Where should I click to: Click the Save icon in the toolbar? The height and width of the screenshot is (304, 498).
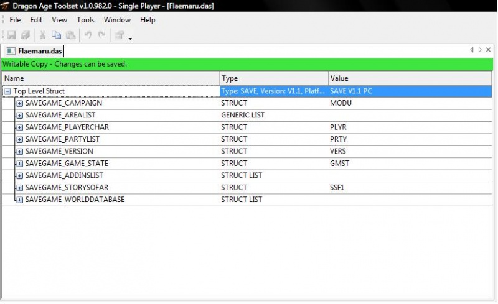click(x=11, y=36)
